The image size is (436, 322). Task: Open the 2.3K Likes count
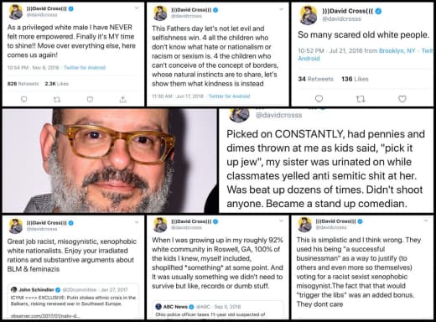tap(56, 84)
